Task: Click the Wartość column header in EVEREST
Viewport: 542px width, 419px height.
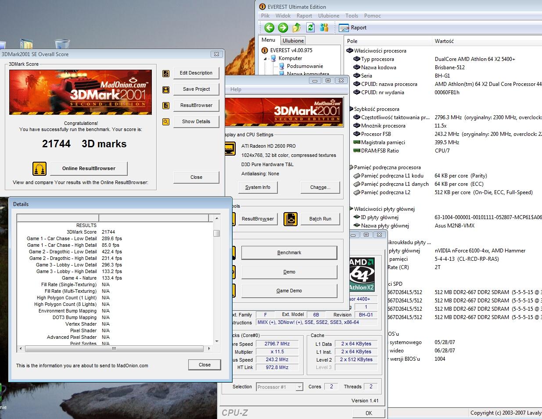Action: [x=487, y=41]
